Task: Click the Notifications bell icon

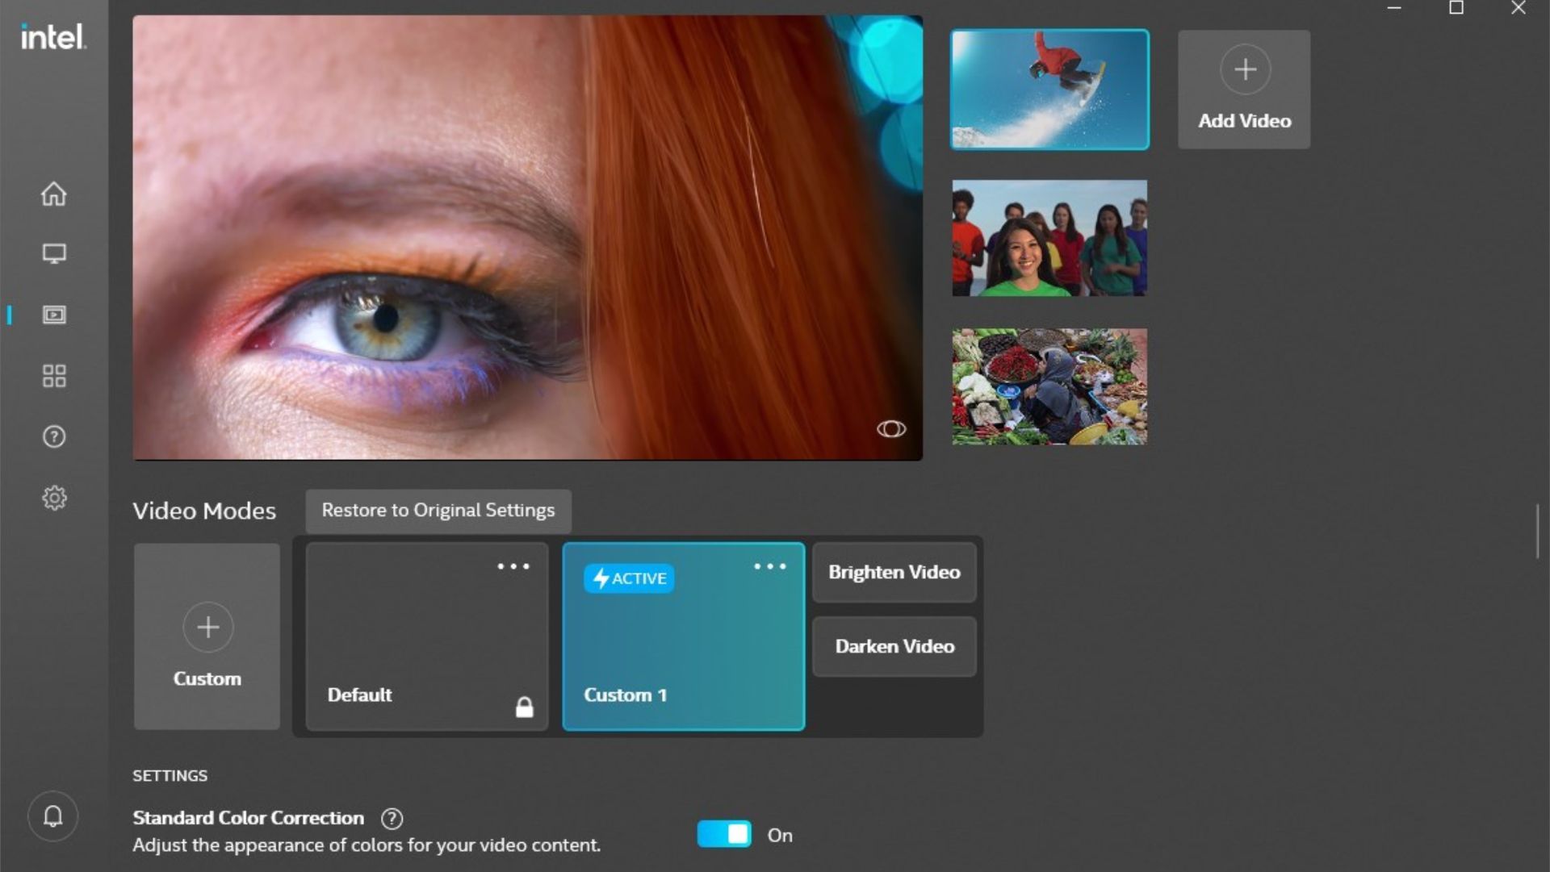Action: (x=53, y=816)
